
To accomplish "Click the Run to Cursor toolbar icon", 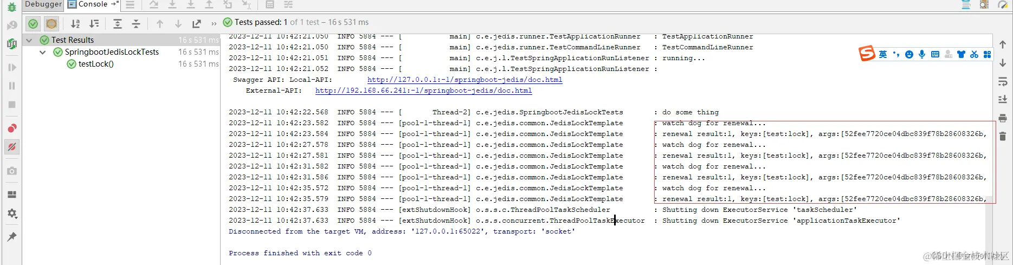I will click(x=246, y=5).
